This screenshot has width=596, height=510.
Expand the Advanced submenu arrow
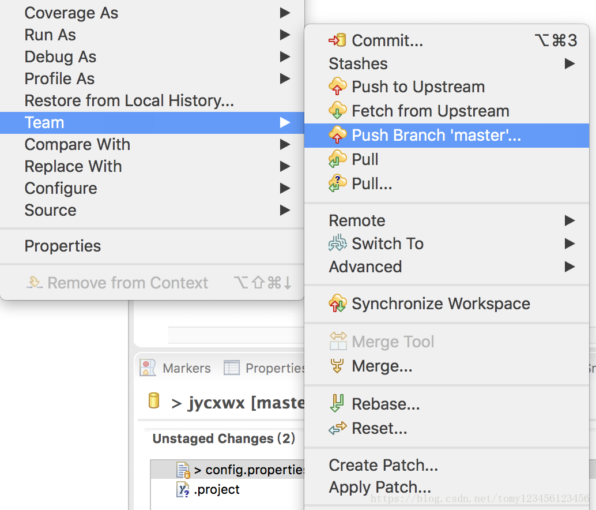pyautogui.click(x=569, y=267)
